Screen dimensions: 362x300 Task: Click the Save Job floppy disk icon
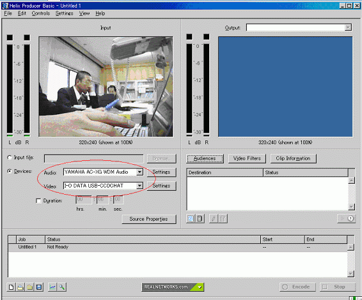click(x=39, y=287)
